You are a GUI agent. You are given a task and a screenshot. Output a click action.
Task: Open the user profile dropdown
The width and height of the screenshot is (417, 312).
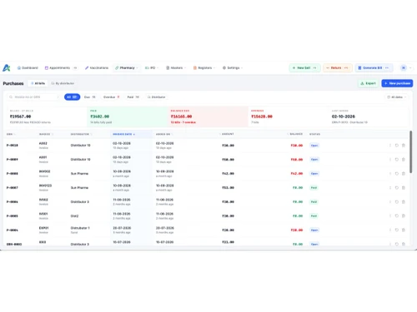[405, 67]
